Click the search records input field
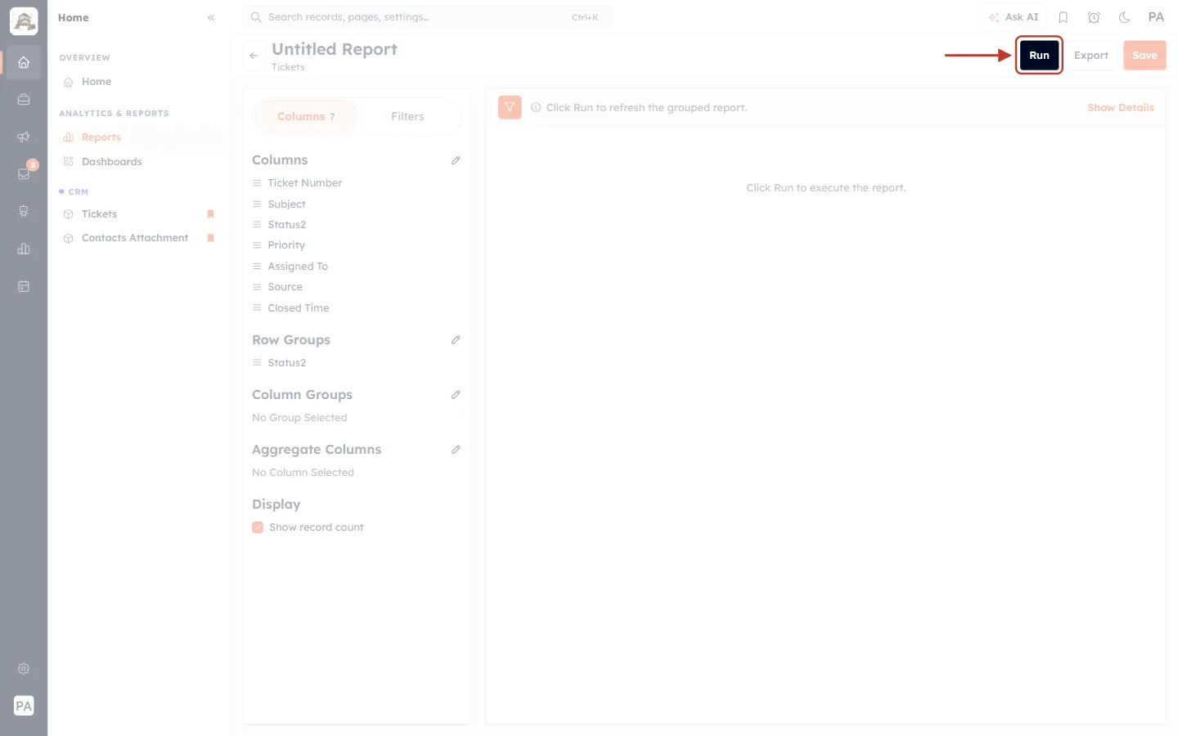 (427, 17)
